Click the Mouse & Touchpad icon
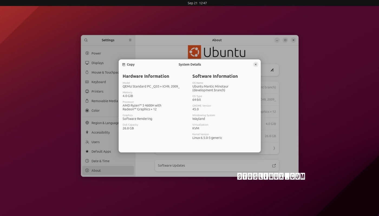Image resolution: width=379 pixels, height=216 pixels. pos(87,72)
